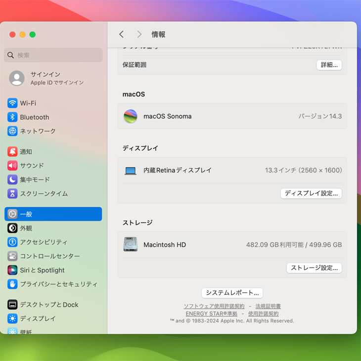Open コントロールセンター sidebar item
The image size is (361, 361).
(x=49, y=256)
